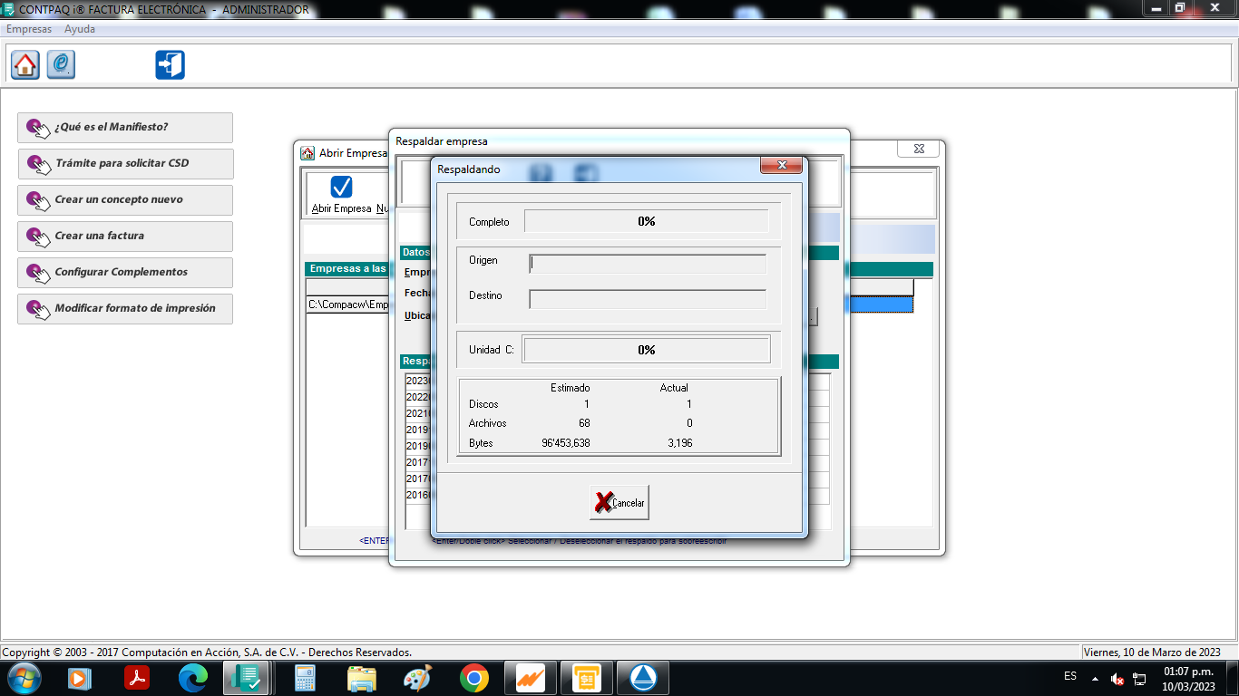The height and width of the screenshot is (696, 1239).
Task: Open Google Chrome from the taskbar
Action: (x=473, y=678)
